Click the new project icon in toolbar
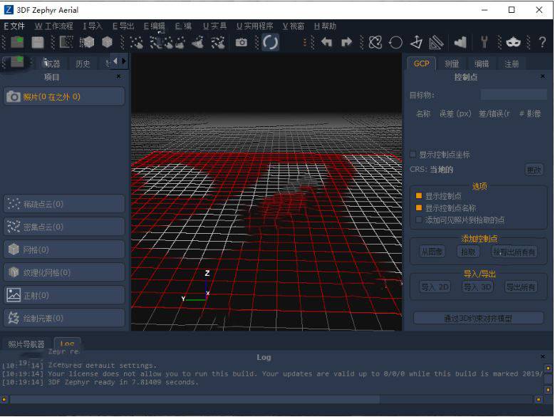Screen dimensions: 555x417 17,42
